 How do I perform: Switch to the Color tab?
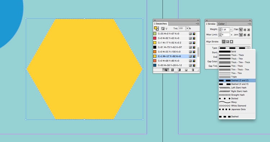[221, 24]
